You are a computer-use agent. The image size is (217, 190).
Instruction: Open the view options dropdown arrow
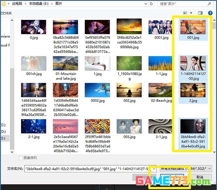[x=191, y=13]
